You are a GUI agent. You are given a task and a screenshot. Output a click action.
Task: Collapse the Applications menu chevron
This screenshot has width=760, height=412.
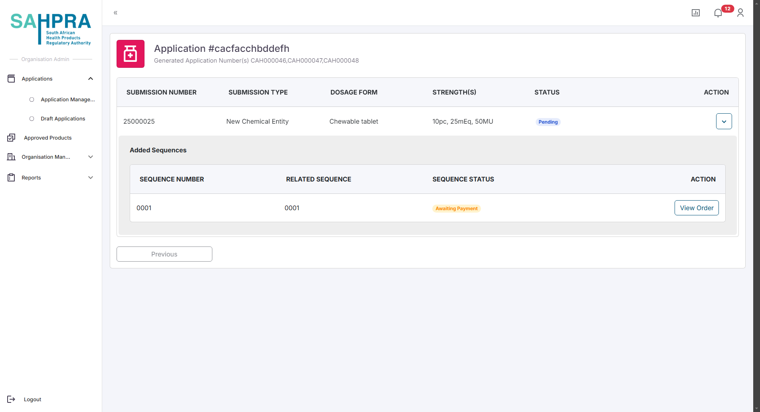click(x=91, y=79)
